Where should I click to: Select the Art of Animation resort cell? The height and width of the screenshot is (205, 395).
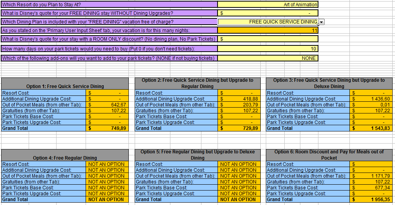268,5
